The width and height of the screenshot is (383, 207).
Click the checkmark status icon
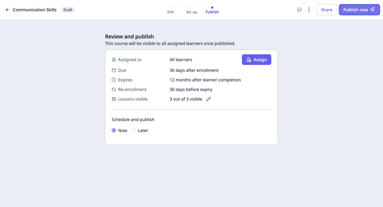coord(299,10)
